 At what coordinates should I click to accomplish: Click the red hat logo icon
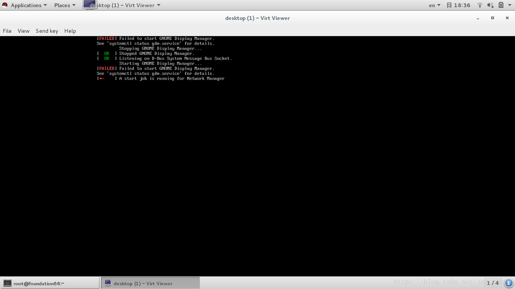5,5
